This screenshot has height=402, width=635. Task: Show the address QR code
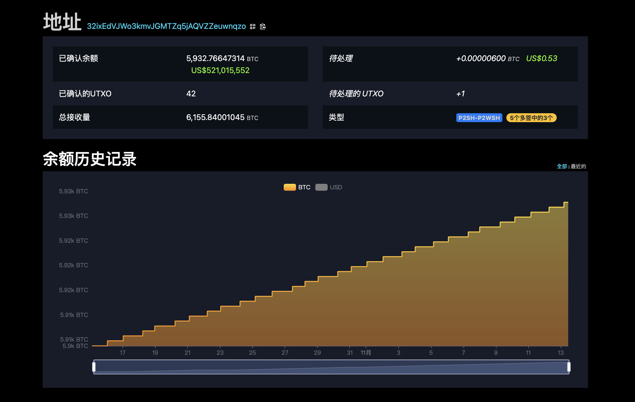pyautogui.click(x=253, y=27)
